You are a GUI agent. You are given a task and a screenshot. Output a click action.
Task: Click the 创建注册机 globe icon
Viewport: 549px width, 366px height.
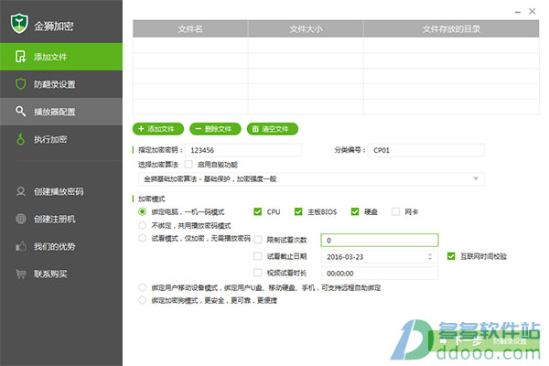21,219
